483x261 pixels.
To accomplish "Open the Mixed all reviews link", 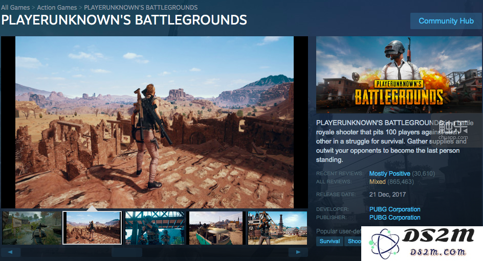I will (x=378, y=182).
